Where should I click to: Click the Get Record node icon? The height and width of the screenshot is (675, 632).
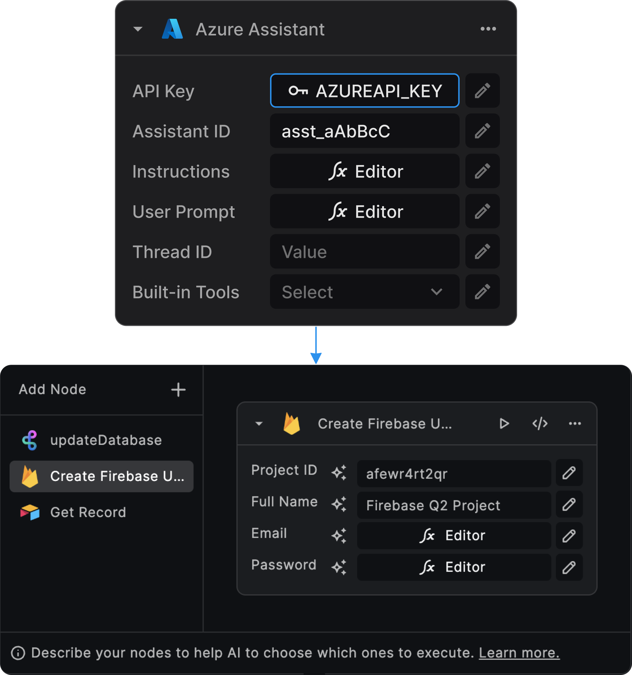tap(30, 512)
